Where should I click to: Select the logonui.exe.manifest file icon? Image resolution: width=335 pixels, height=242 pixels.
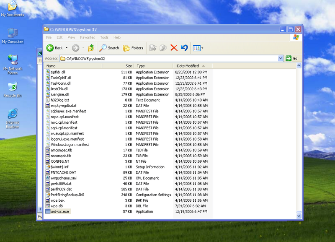48,139
